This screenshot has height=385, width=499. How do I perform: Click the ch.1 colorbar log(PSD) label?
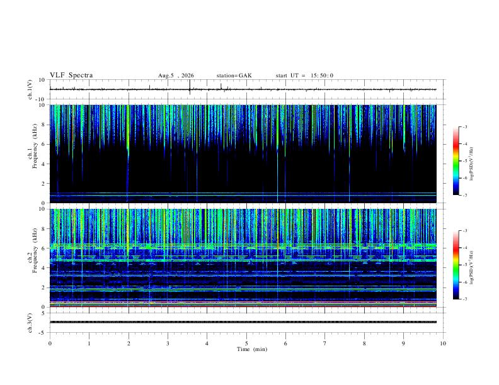[x=472, y=164]
